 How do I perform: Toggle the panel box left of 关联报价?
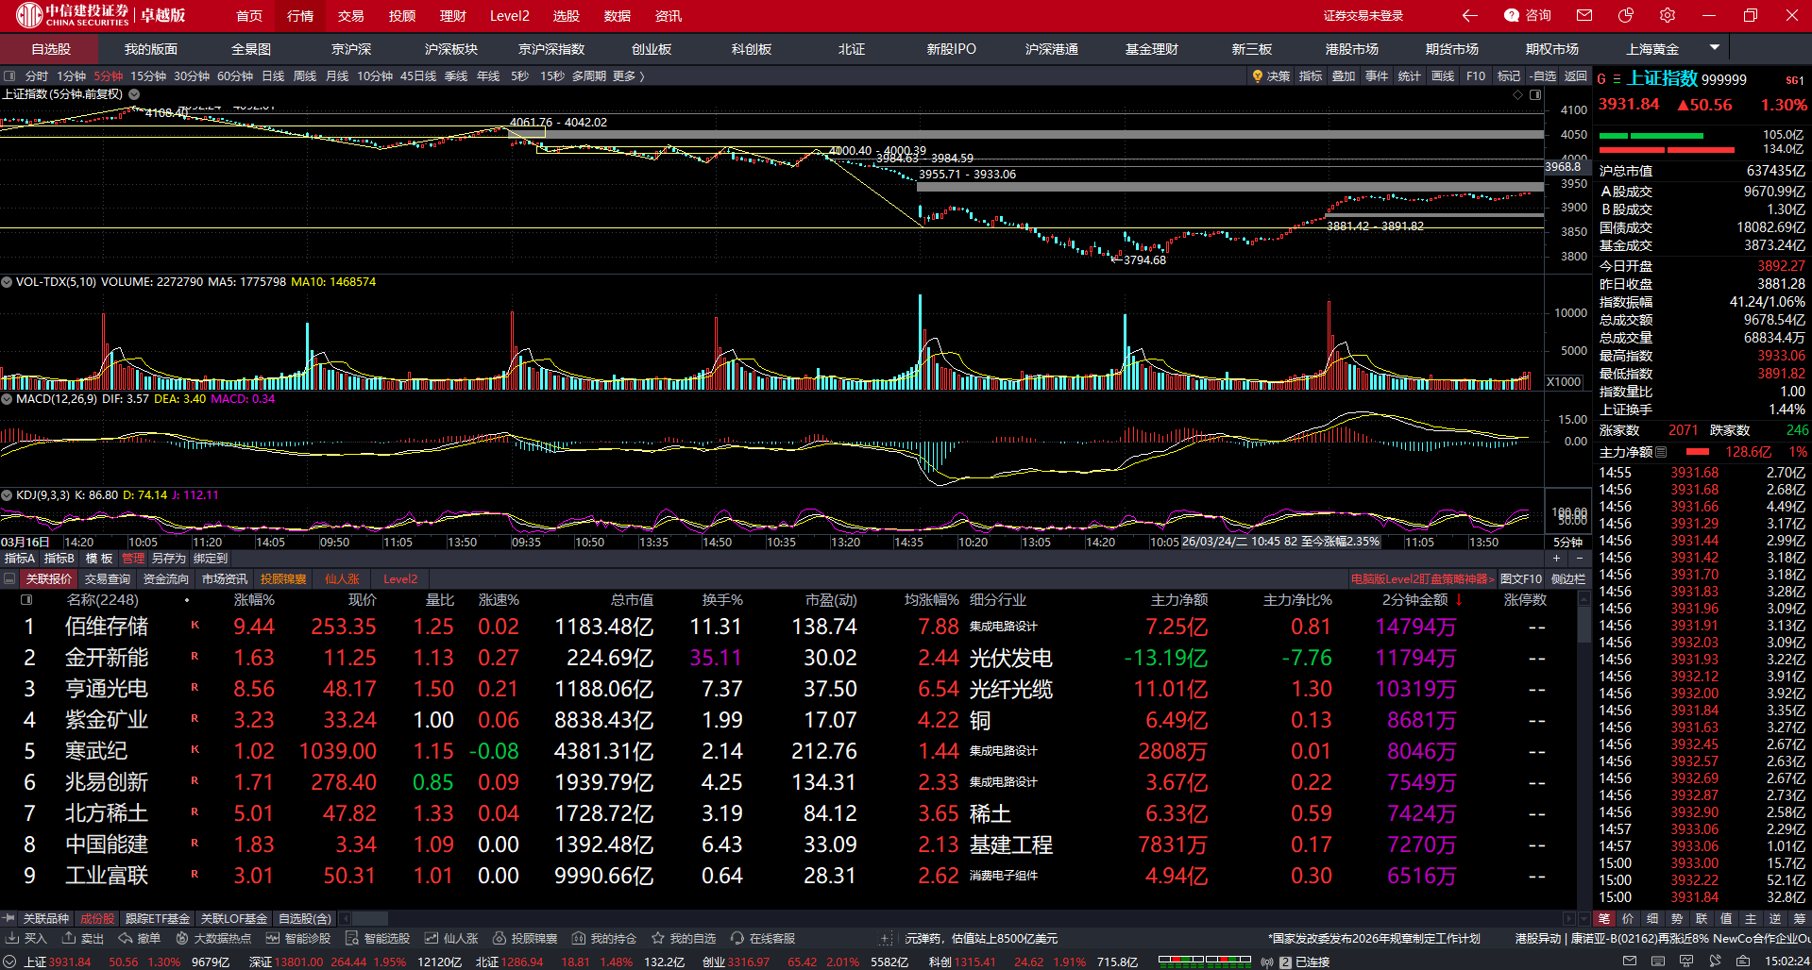(x=9, y=579)
